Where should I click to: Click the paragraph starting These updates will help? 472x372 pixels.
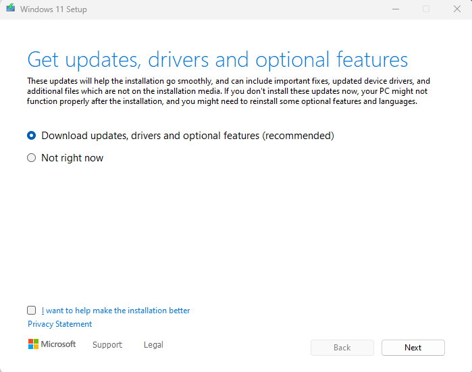tap(228, 91)
